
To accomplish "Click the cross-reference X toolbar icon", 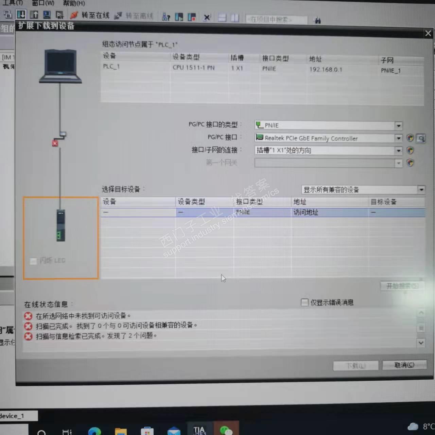I will (x=207, y=17).
